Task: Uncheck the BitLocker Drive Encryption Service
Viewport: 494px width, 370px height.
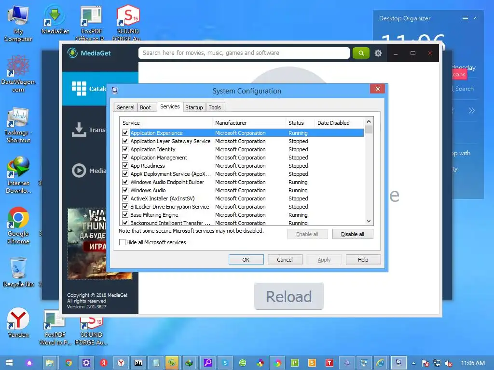Action: 125,206
